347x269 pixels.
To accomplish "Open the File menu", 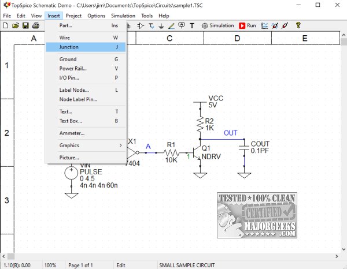I will coord(7,16).
